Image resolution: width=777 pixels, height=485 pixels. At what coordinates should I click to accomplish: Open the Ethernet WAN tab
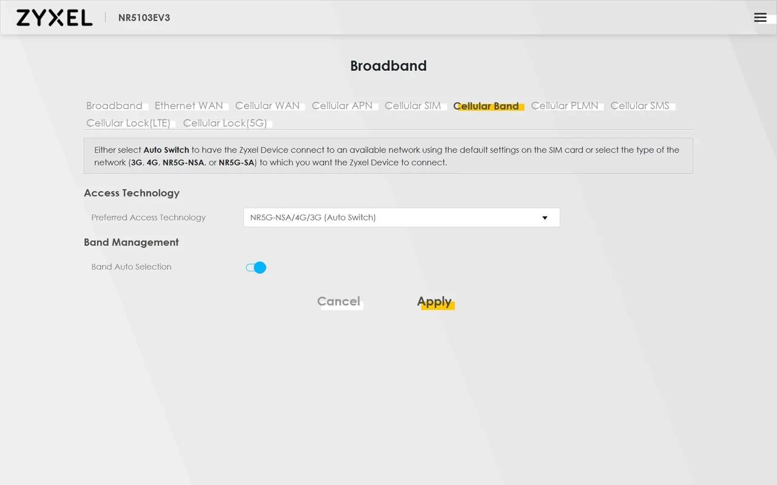coord(189,106)
